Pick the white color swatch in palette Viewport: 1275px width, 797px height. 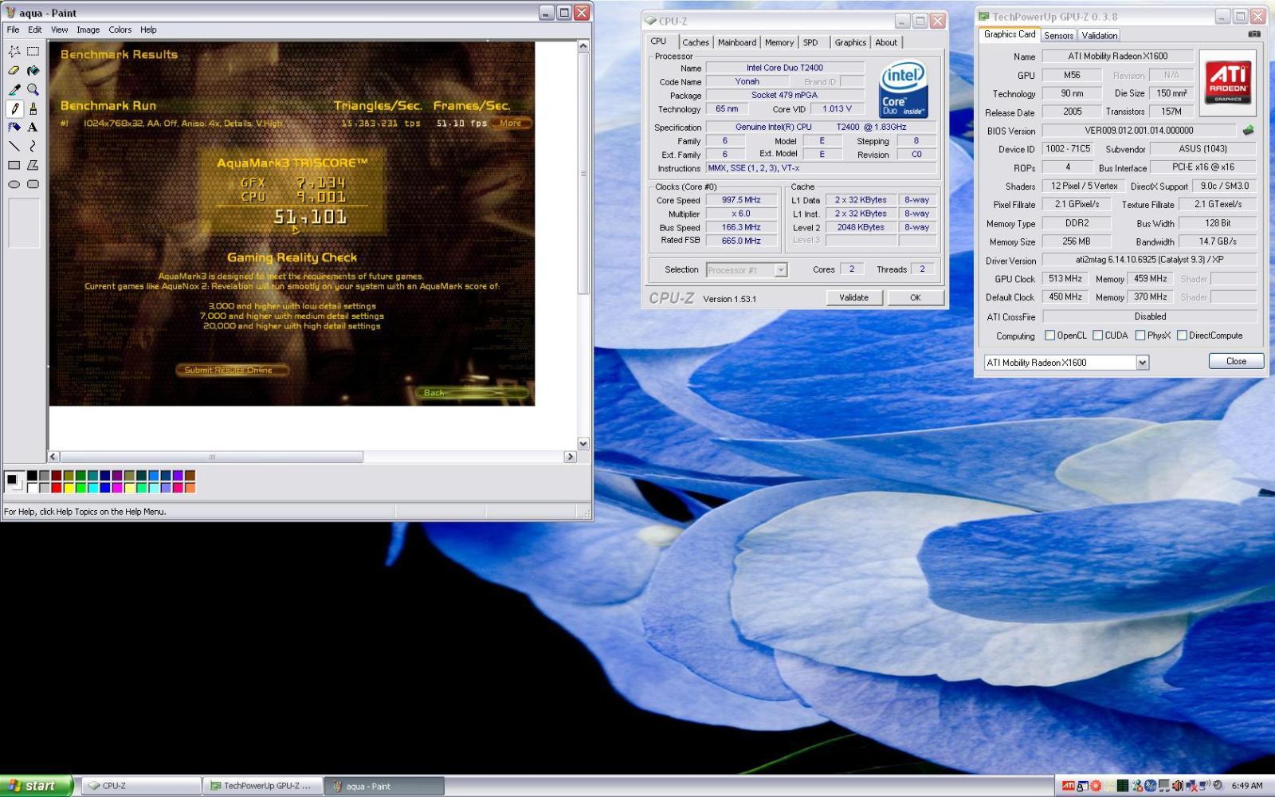[32, 488]
